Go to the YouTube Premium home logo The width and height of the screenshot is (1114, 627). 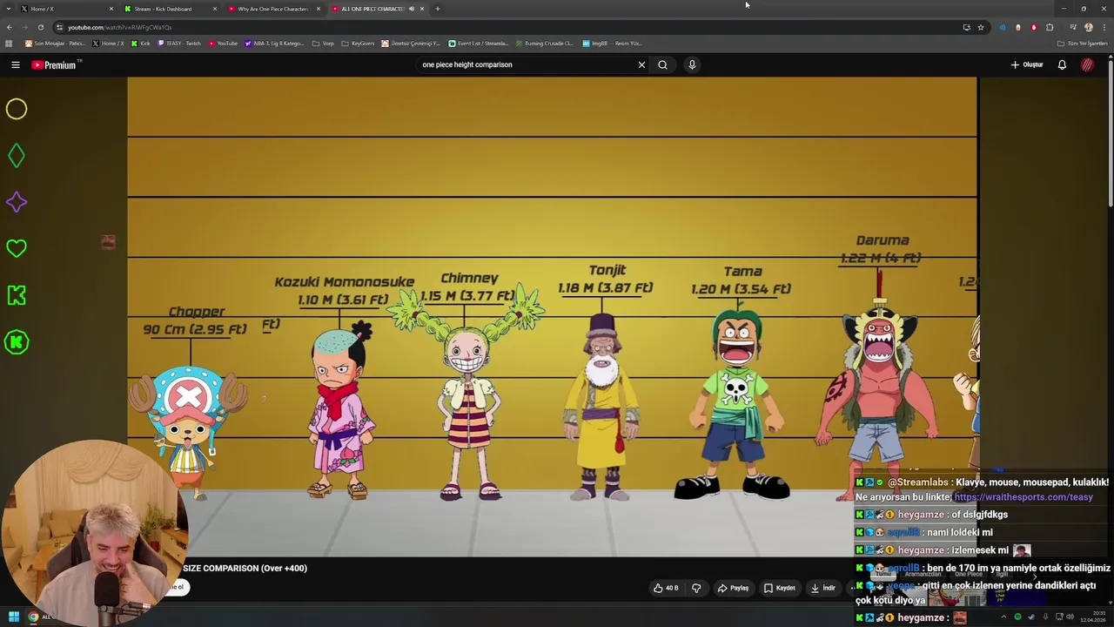[x=54, y=64]
